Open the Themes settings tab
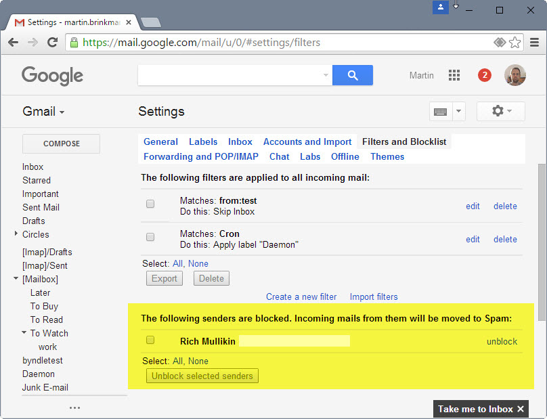Screen dimensions: 547x419 pos(387,156)
